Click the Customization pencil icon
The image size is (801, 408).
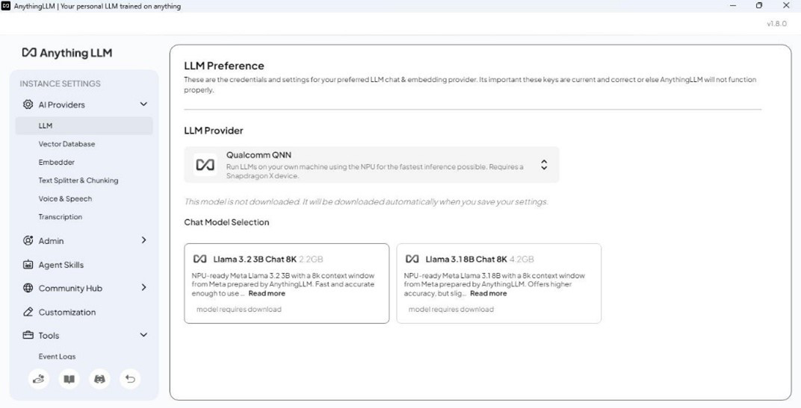coord(28,312)
